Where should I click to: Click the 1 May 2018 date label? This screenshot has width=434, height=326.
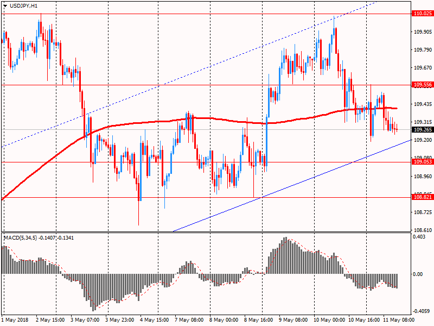coord(15,320)
